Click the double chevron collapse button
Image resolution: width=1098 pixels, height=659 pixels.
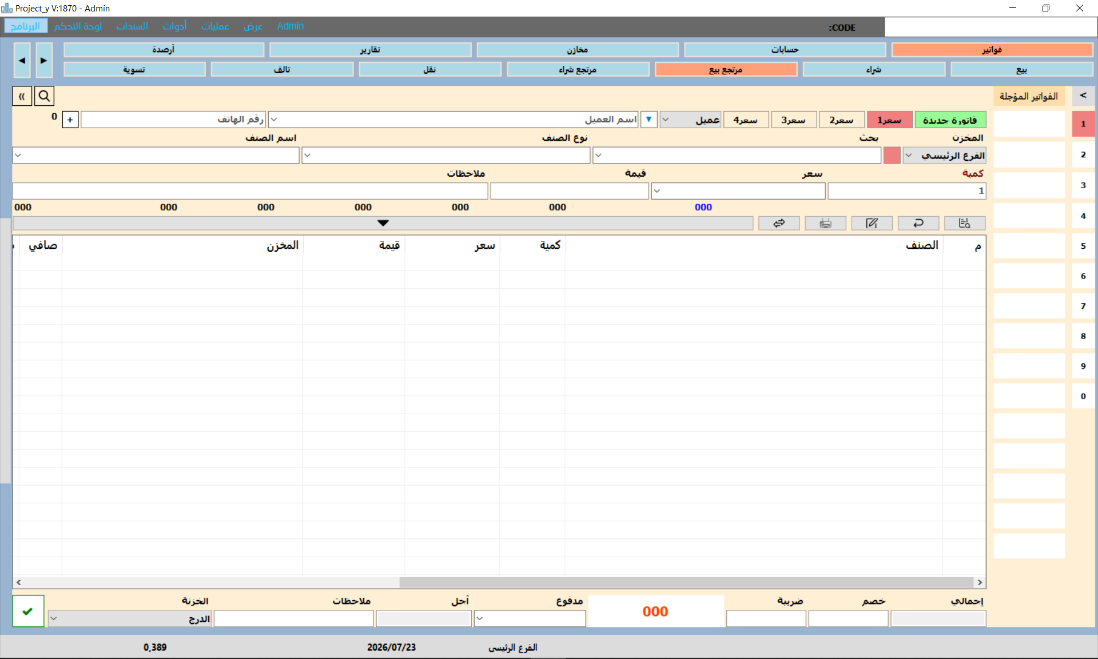(22, 96)
